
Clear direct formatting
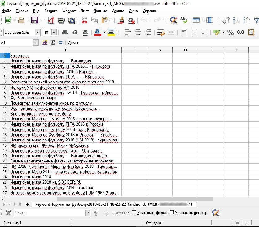coord(131,20)
